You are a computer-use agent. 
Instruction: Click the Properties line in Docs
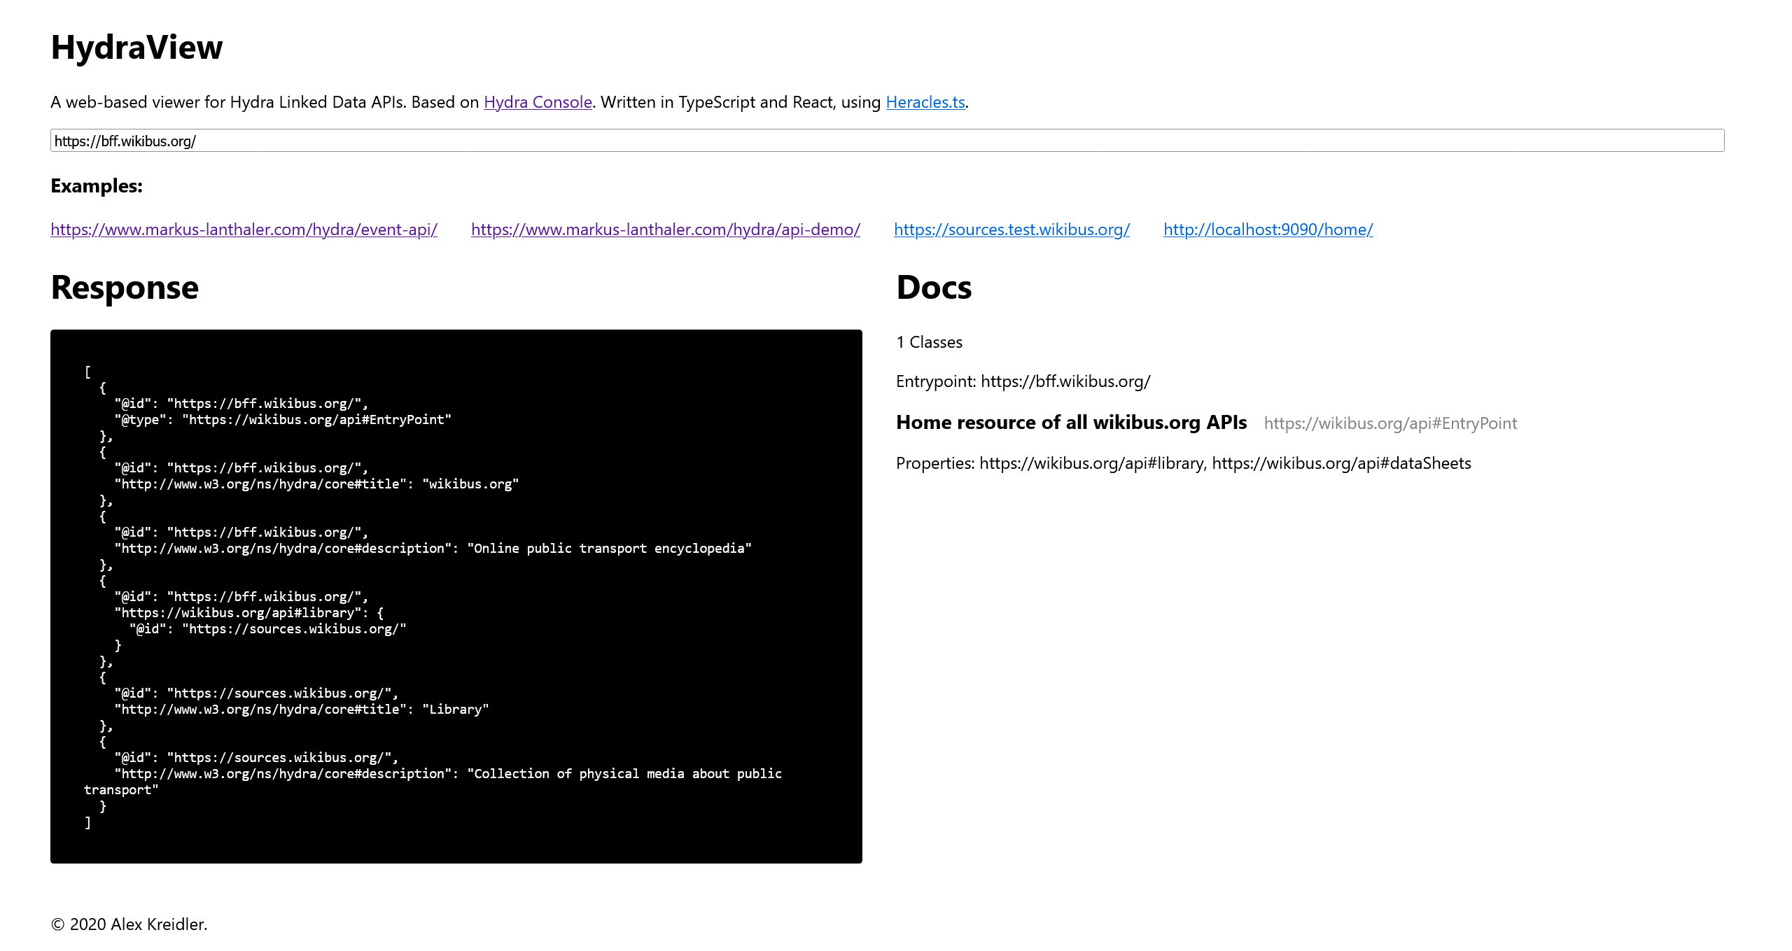tap(1183, 463)
